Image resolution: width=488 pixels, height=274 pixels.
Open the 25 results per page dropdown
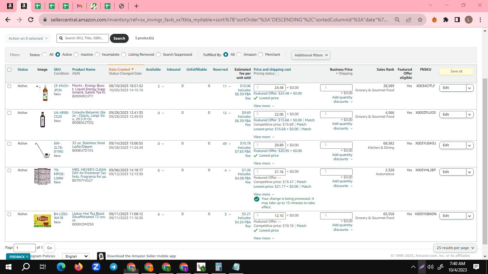pyautogui.click(x=455, y=248)
